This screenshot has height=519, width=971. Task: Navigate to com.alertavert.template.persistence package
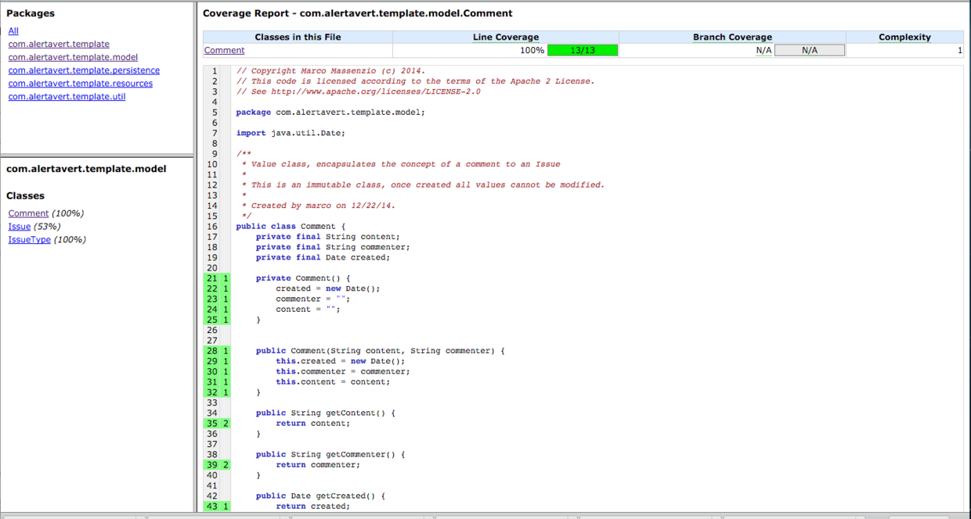click(x=84, y=70)
